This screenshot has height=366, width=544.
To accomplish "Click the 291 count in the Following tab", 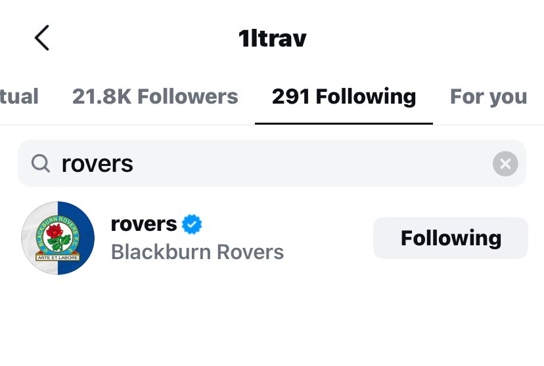I will tap(290, 96).
